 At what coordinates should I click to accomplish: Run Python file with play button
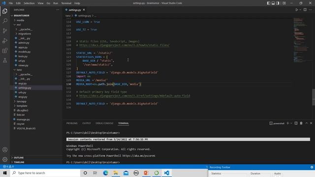(x=296, y=10)
